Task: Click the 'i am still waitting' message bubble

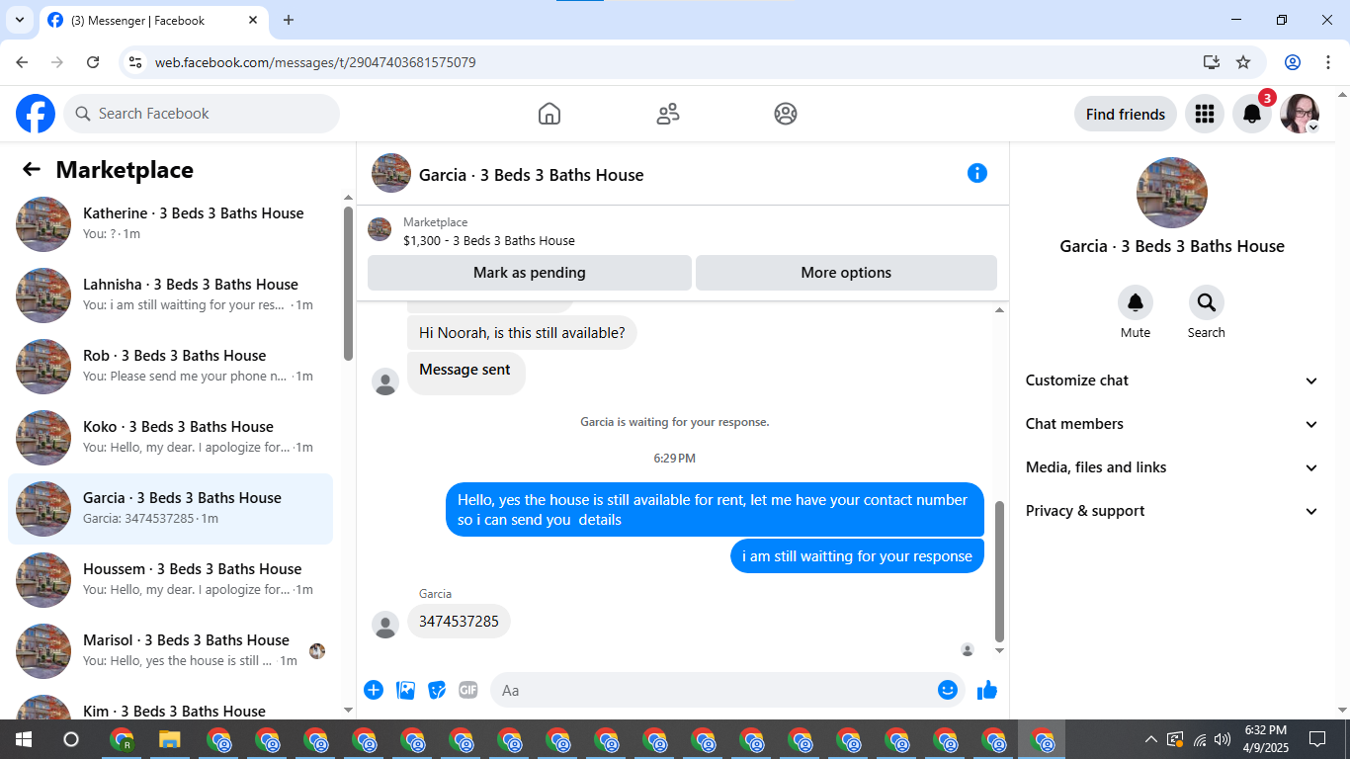Action: pyautogui.click(x=857, y=556)
